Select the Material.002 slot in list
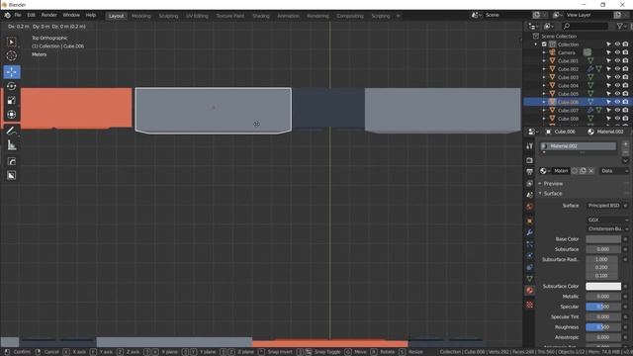The width and height of the screenshot is (633, 356). click(x=578, y=146)
